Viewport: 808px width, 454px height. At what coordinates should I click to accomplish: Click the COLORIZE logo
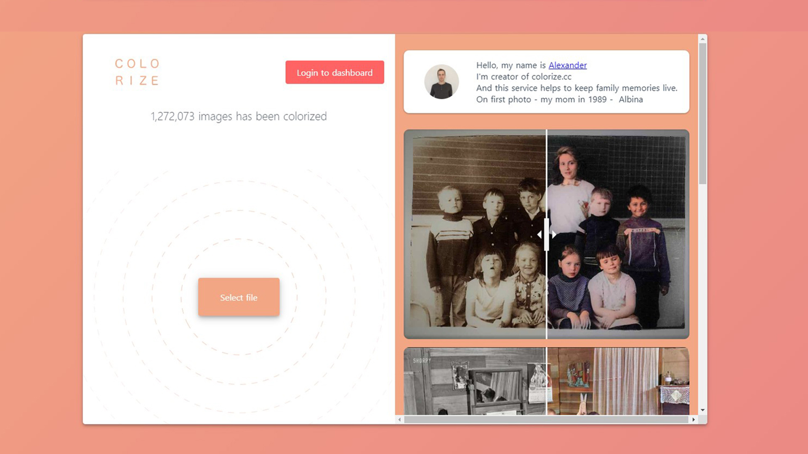click(x=137, y=72)
